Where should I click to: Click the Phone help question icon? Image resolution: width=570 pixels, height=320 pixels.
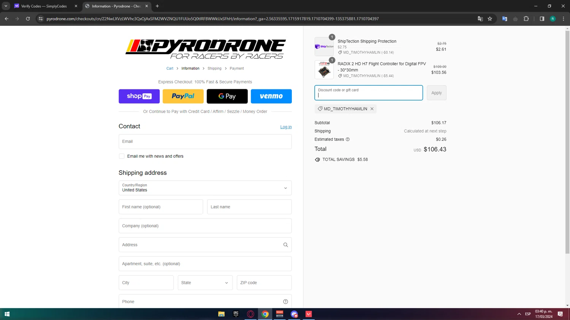(x=286, y=302)
